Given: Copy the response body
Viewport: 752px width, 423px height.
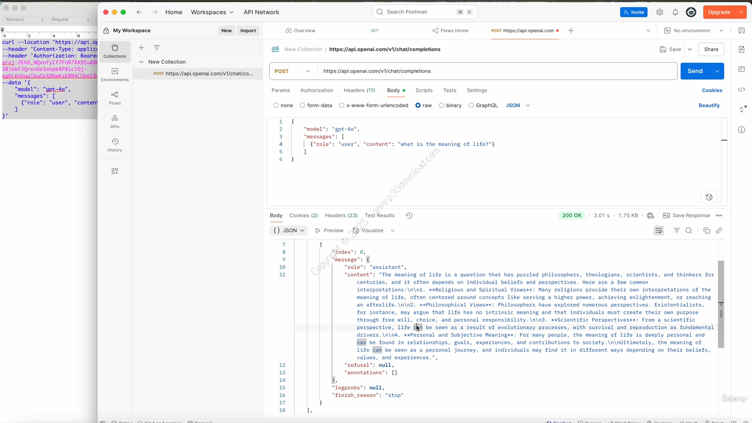Looking at the screenshot, I should tap(706, 231).
